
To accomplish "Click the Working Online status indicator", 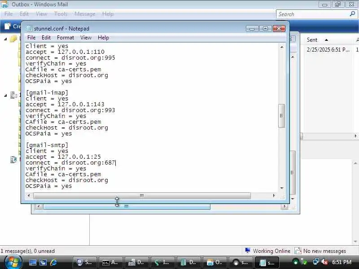I will 267,251.
